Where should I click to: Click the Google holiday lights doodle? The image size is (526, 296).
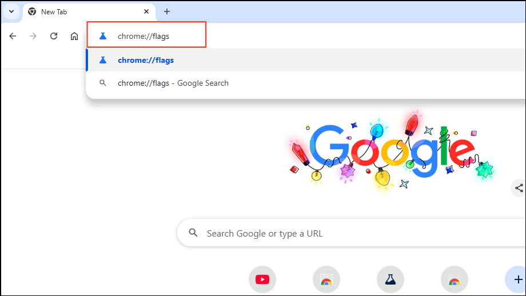coord(392,152)
